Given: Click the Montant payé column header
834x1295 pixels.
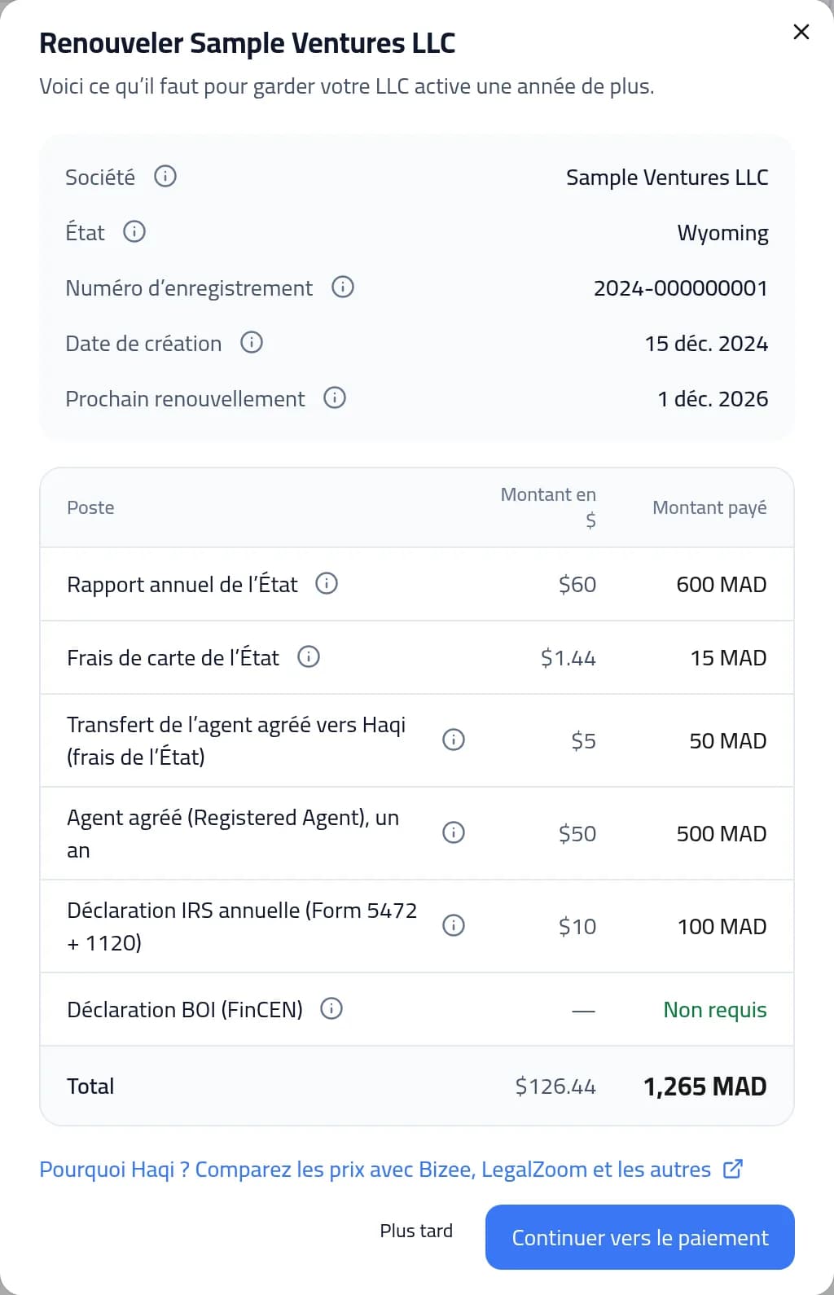Looking at the screenshot, I should coord(709,508).
